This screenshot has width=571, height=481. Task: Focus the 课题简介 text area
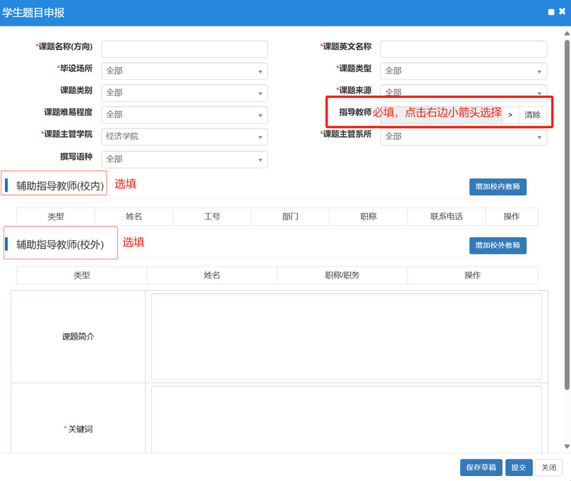(x=346, y=337)
